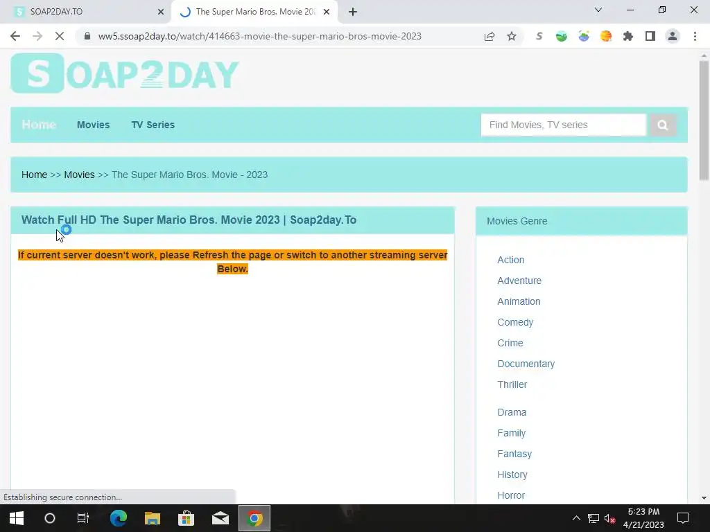Open the Extensions puzzle piece menu
Screen dimensions: 710x532
tap(628, 36)
